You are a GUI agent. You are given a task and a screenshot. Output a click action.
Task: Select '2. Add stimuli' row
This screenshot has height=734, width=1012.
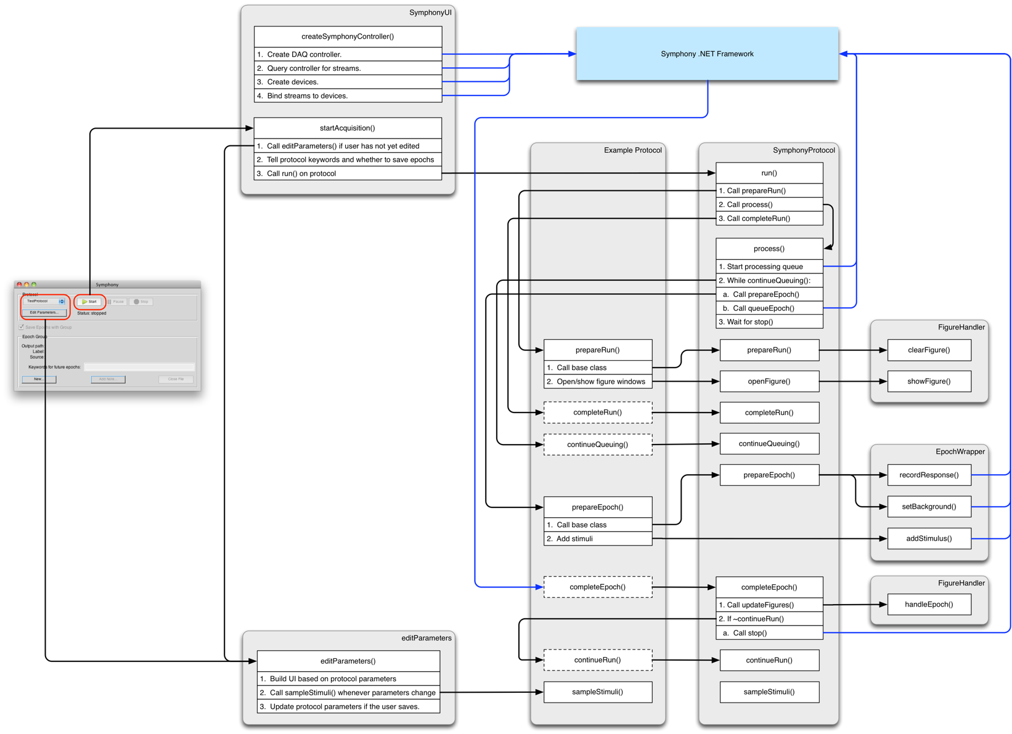[598, 539]
